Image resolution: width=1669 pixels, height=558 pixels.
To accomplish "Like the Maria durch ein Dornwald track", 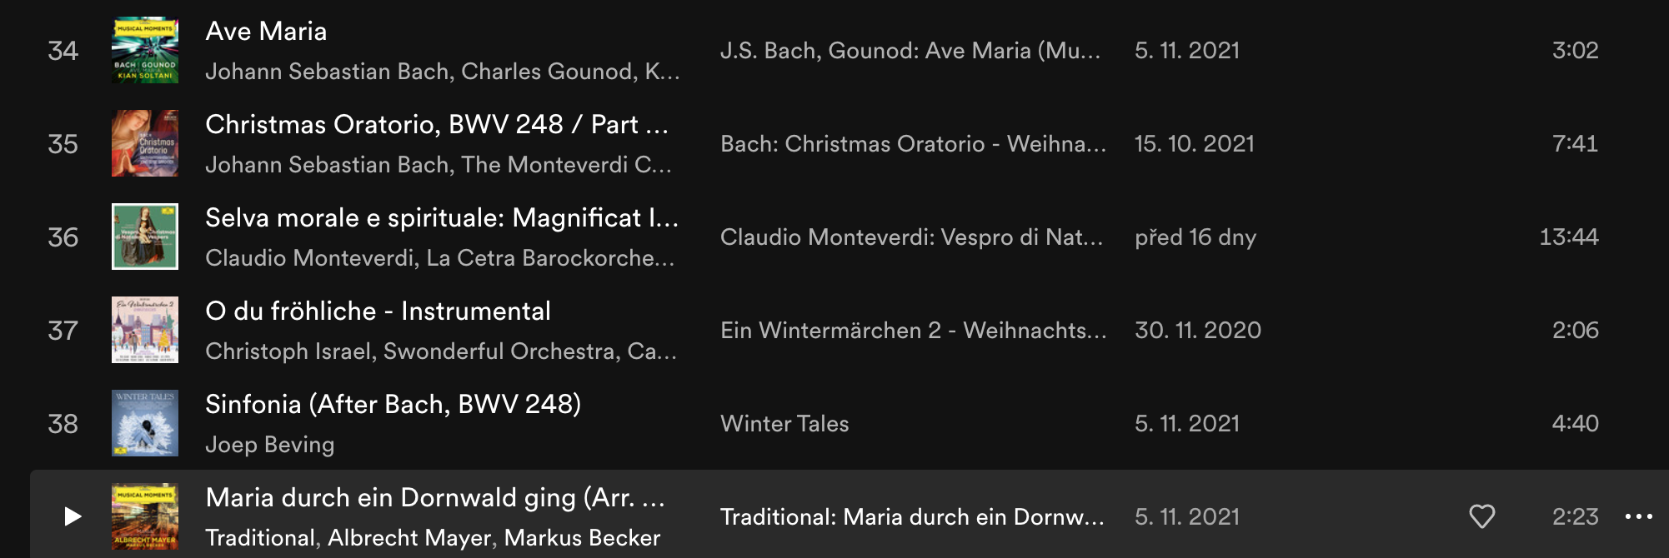I will pyautogui.click(x=1481, y=516).
